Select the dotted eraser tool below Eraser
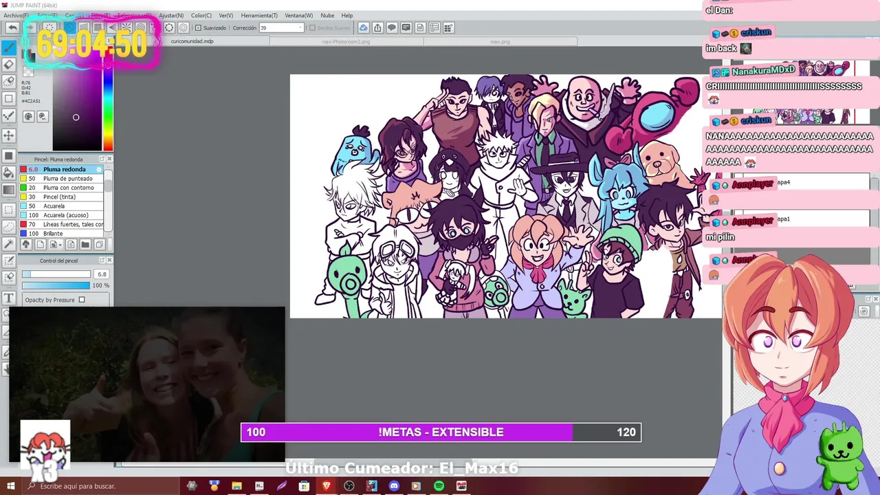Image resolution: width=880 pixels, height=495 pixels. point(9,82)
